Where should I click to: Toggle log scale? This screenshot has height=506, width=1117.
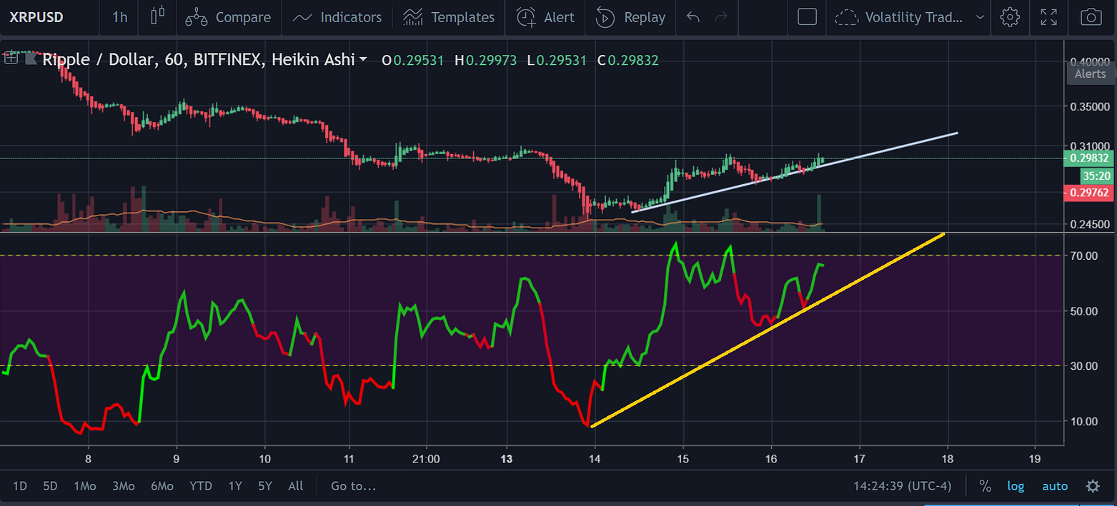[x=1016, y=486]
